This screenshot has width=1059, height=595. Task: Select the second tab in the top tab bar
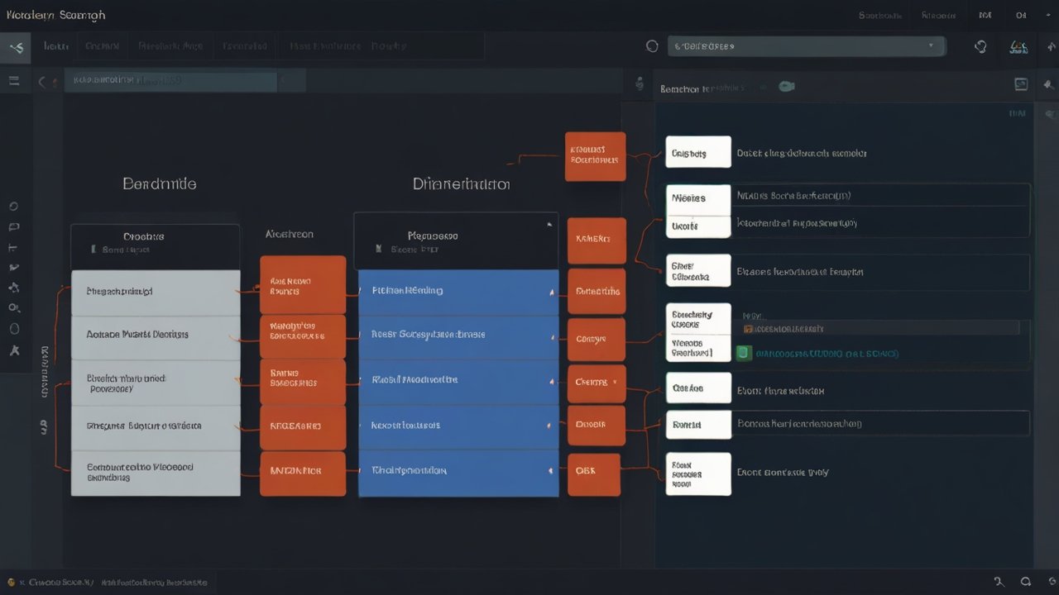pyautogui.click(x=102, y=47)
